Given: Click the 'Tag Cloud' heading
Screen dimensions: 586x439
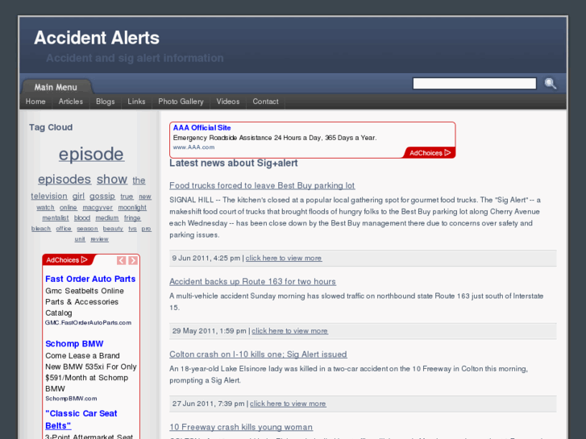Looking at the screenshot, I should [x=51, y=127].
